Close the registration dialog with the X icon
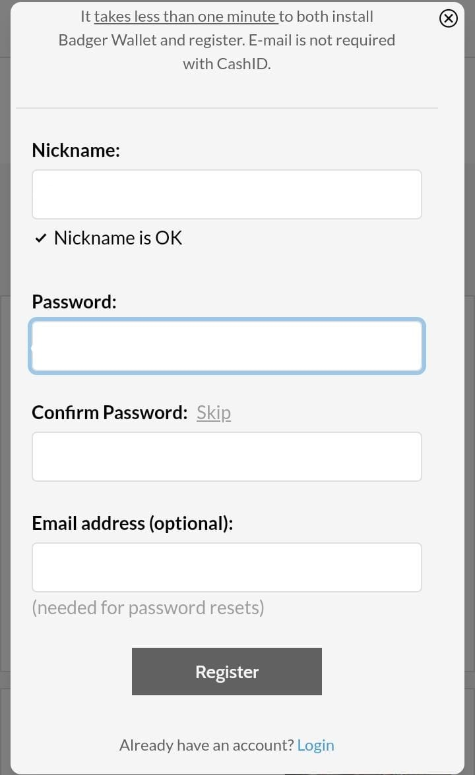This screenshot has width=475, height=775. coord(449,18)
